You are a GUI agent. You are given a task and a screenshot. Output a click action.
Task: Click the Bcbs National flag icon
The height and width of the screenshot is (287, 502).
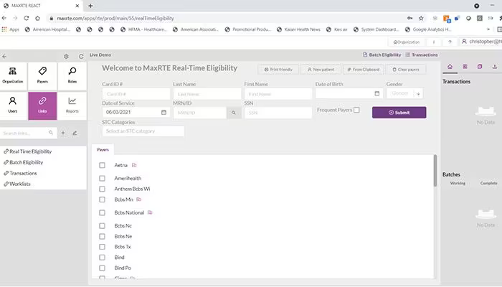[150, 212]
